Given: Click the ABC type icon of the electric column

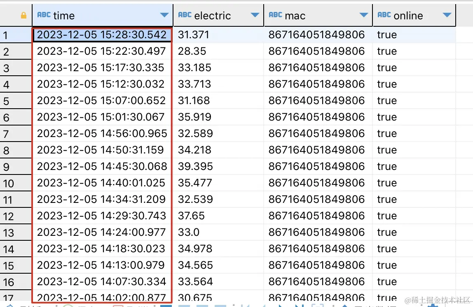Looking at the screenshot, I should click(x=185, y=15).
